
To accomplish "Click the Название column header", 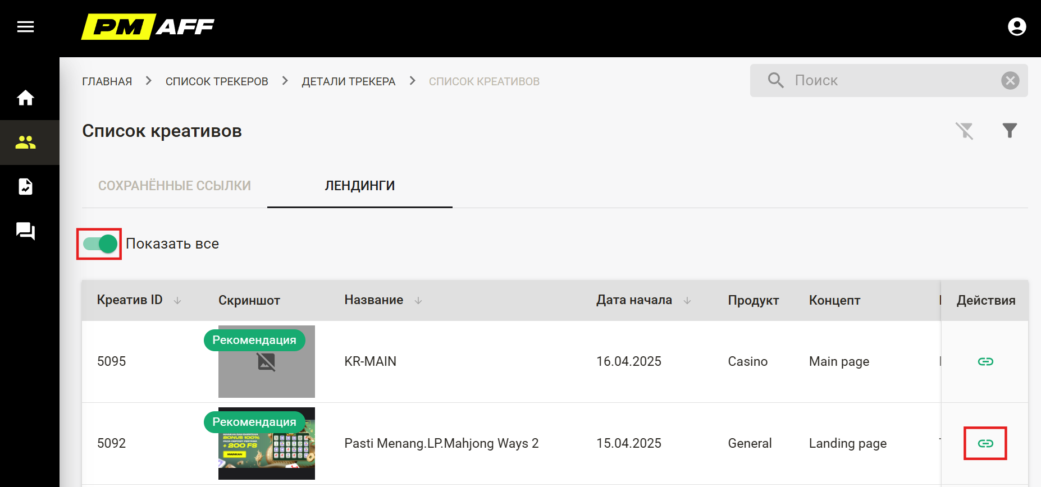I will tap(374, 300).
